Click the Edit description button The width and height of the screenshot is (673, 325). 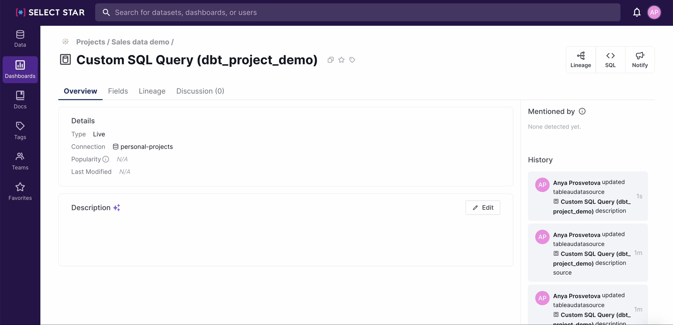(483, 208)
